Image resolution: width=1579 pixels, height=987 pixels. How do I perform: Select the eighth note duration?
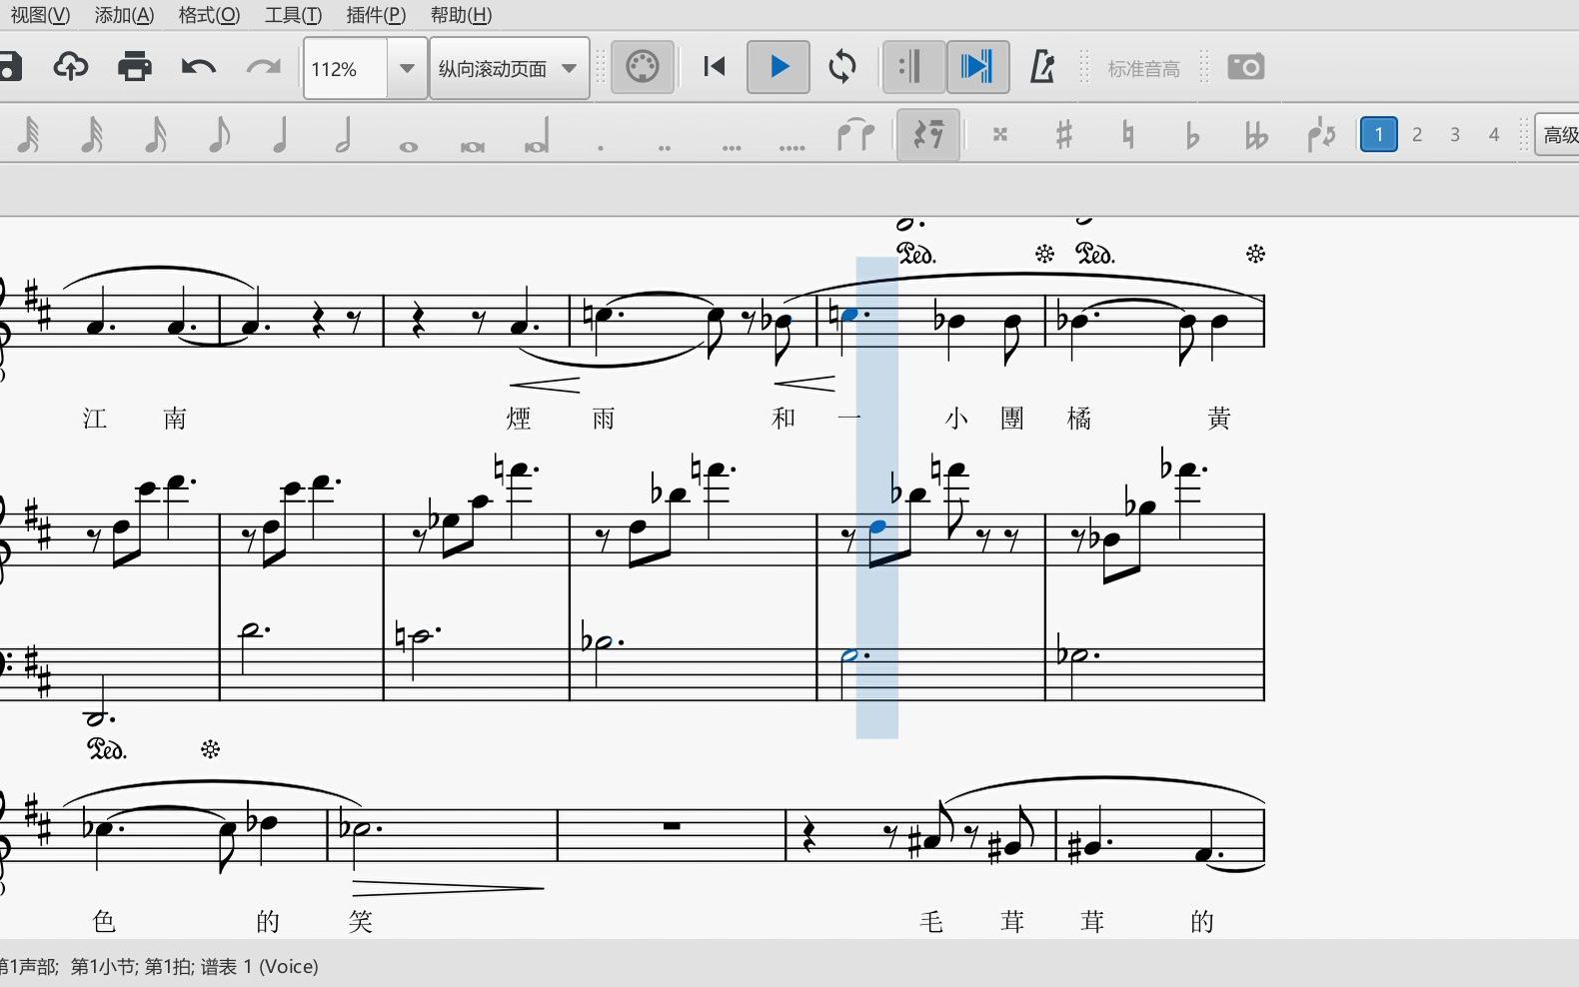click(219, 134)
